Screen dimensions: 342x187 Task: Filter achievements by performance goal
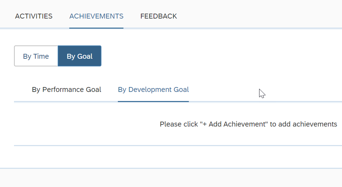click(x=66, y=89)
